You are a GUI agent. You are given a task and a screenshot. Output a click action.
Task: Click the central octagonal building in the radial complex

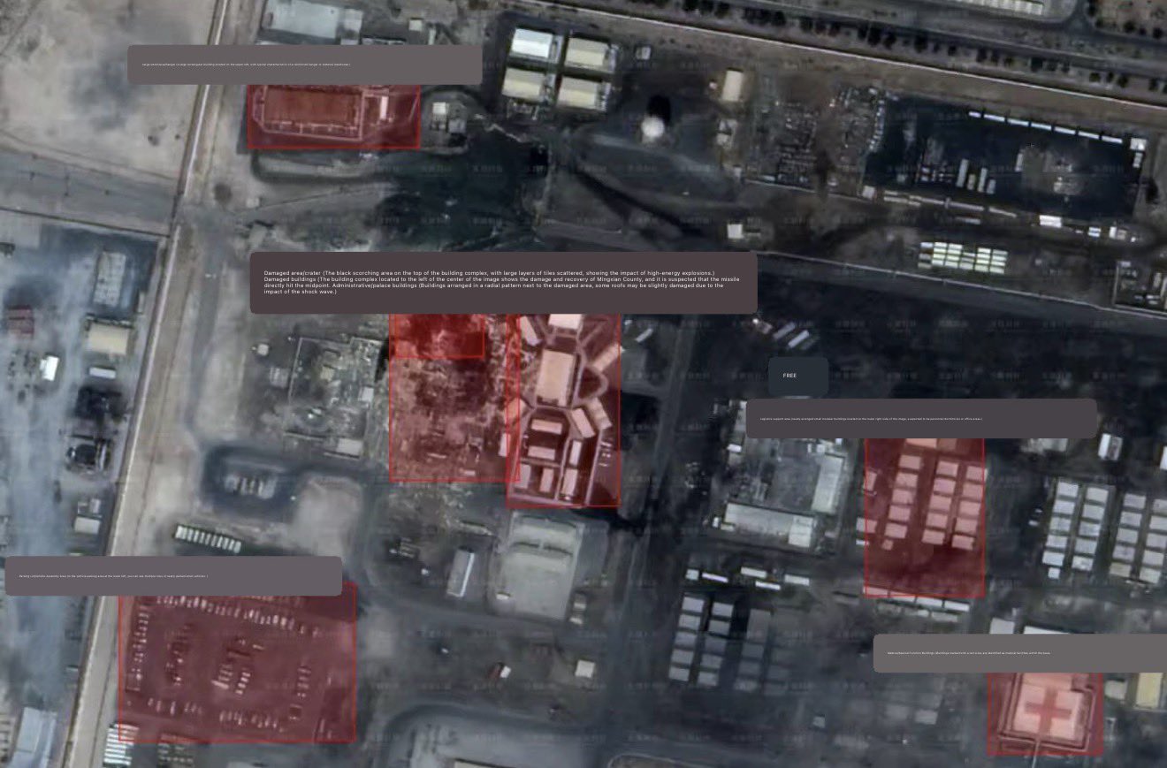pos(556,375)
